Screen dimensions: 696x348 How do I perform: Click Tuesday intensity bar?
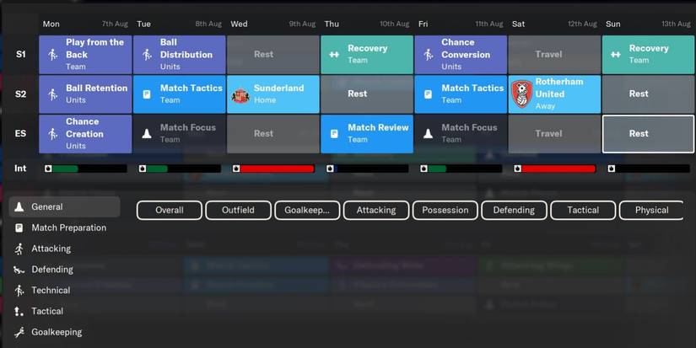click(x=180, y=169)
